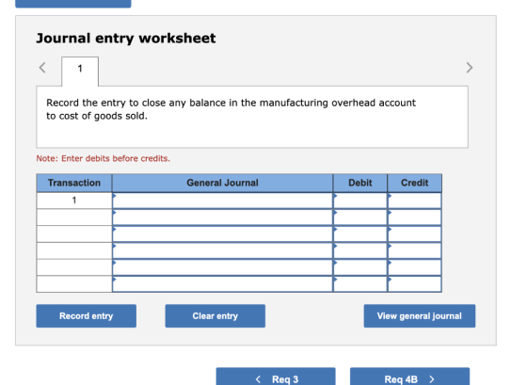Click second row Debit amount field
The height and width of the screenshot is (385, 527).
tap(359, 217)
